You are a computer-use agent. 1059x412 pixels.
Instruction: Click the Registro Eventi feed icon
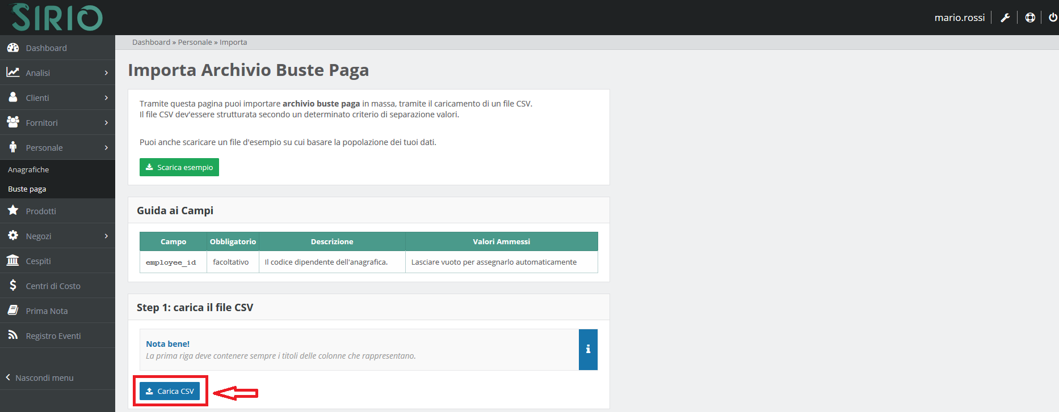click(x=12, y=335)
